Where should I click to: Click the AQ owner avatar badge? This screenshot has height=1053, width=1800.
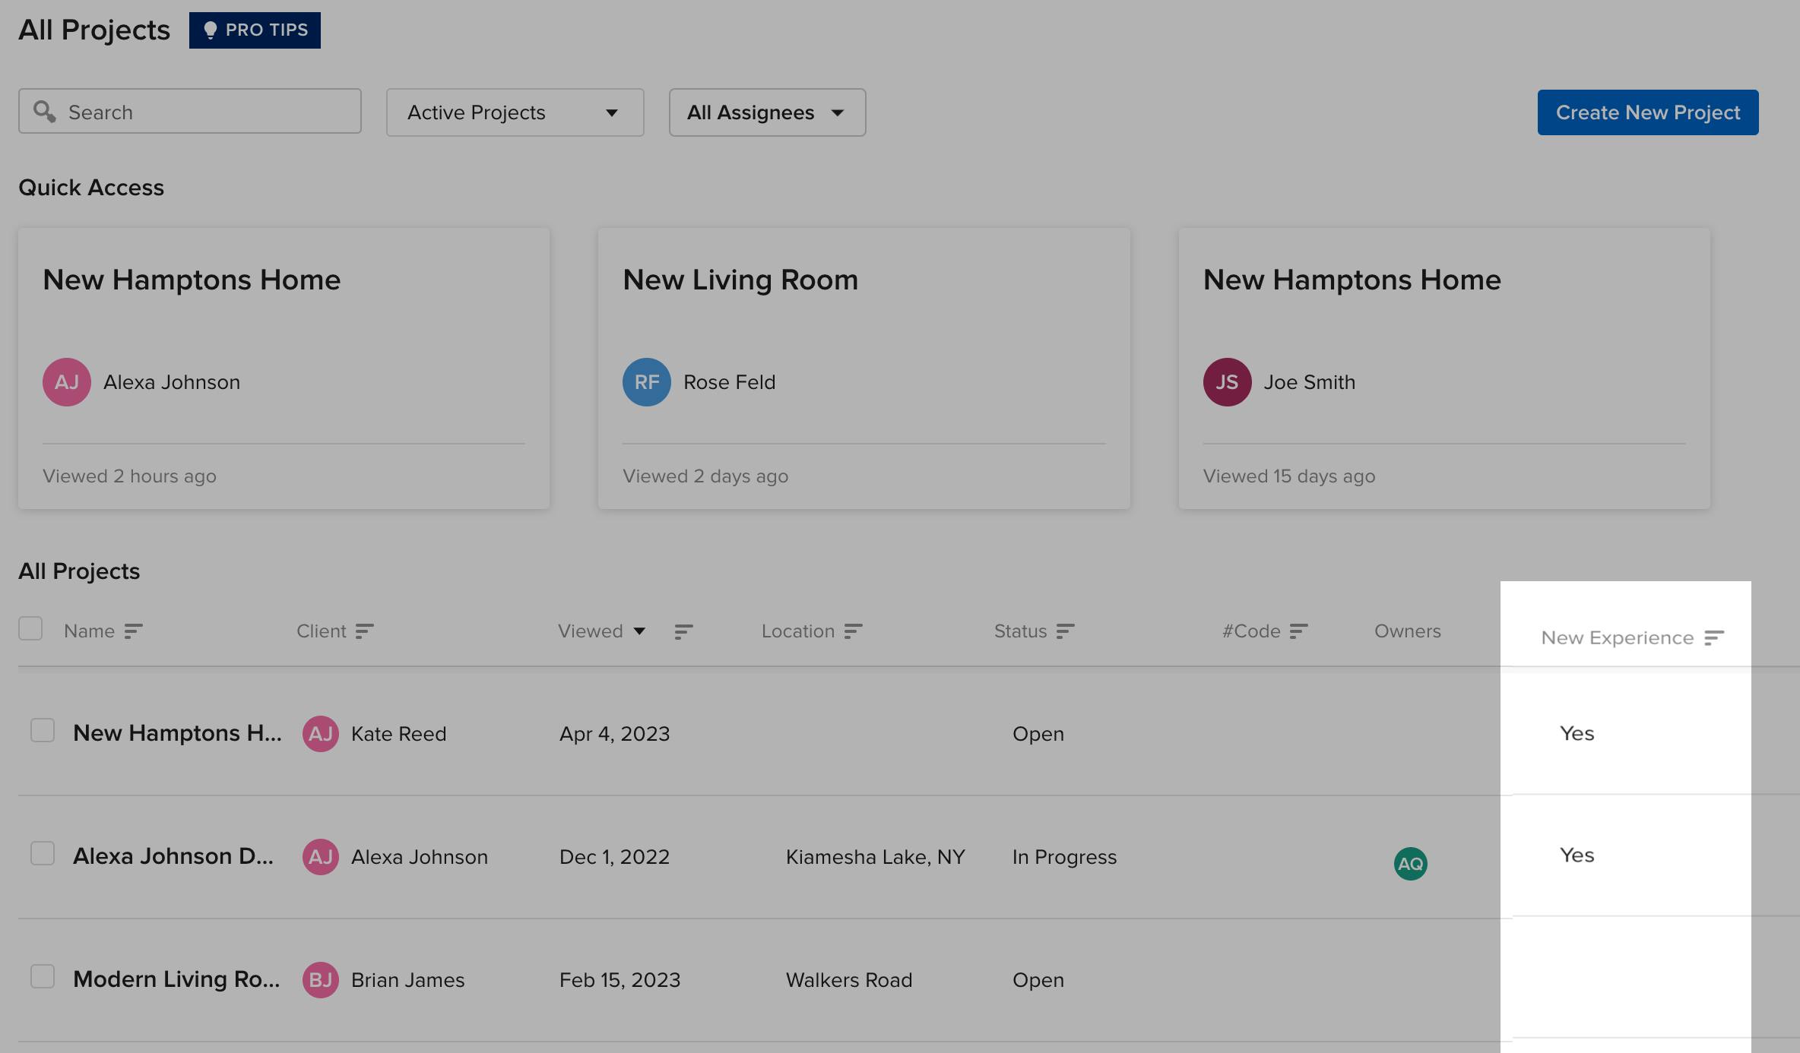(x=1410, y=863)
